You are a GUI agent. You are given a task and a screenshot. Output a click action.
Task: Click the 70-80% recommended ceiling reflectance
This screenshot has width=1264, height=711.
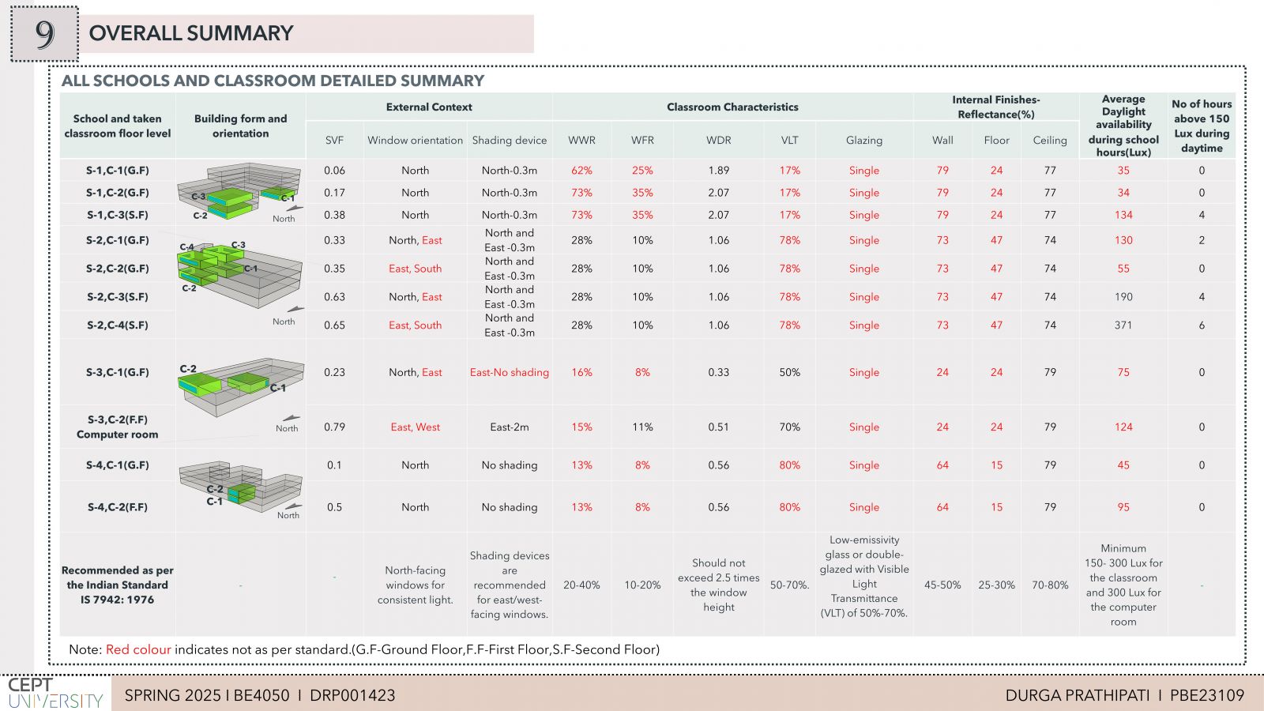coord(1050,585)
